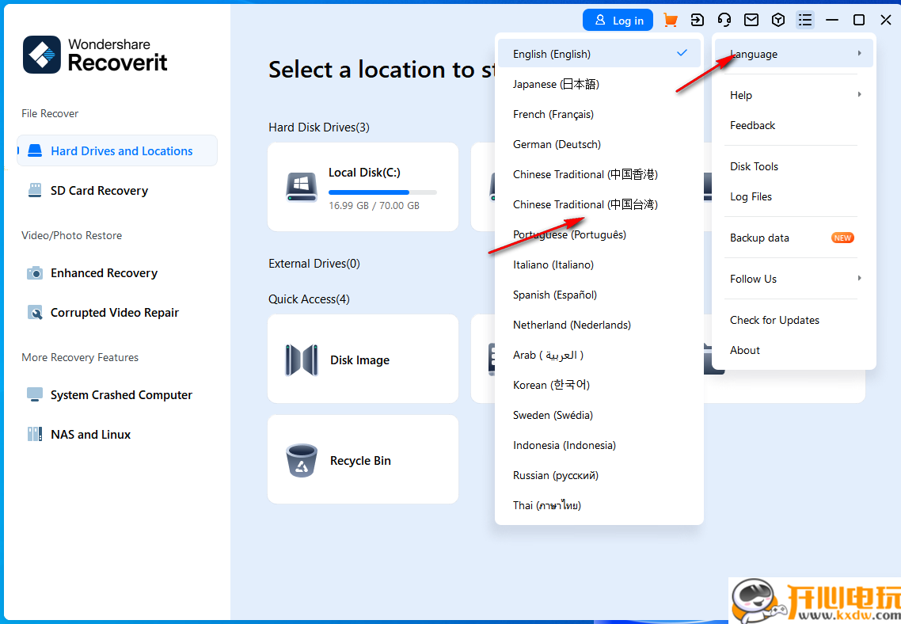The image size is (901, 624).
Task: Open Recycle Bin quick access tile
Action: pos(363,460)
